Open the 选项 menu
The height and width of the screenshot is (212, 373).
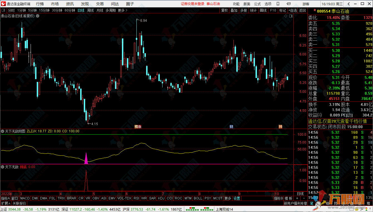(x=268, y=4)
